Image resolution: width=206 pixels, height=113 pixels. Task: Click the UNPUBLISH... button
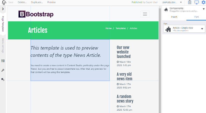coord(170,2)
